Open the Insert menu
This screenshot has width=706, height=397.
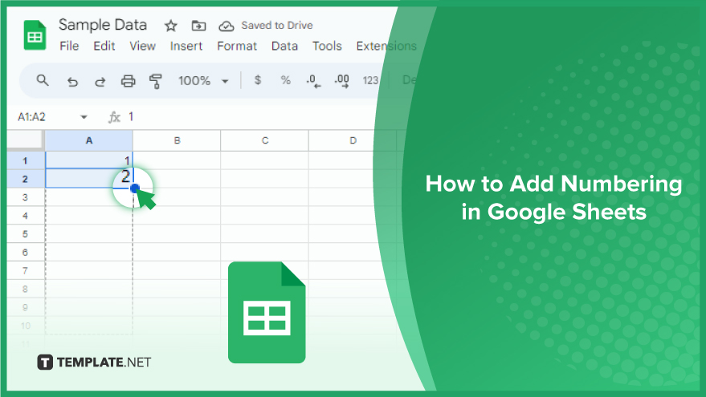click(x=186, y=46)
